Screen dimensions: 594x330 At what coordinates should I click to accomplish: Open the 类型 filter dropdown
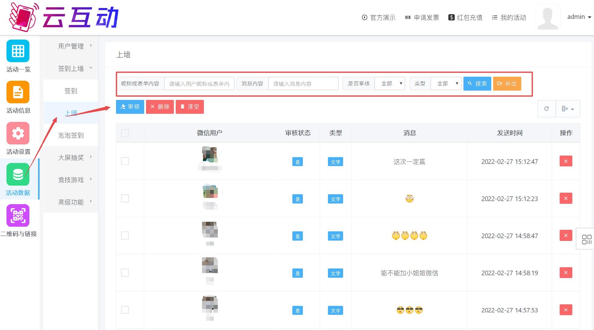pos(446,84)
